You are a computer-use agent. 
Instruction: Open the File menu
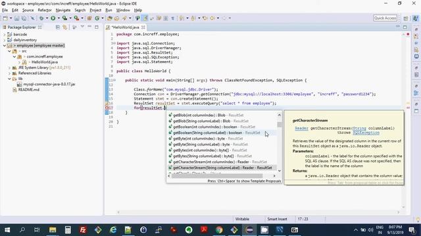click(x=5, y=10)
